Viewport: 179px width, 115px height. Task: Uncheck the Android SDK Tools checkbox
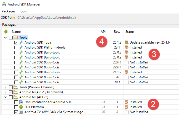coord(16,42)
